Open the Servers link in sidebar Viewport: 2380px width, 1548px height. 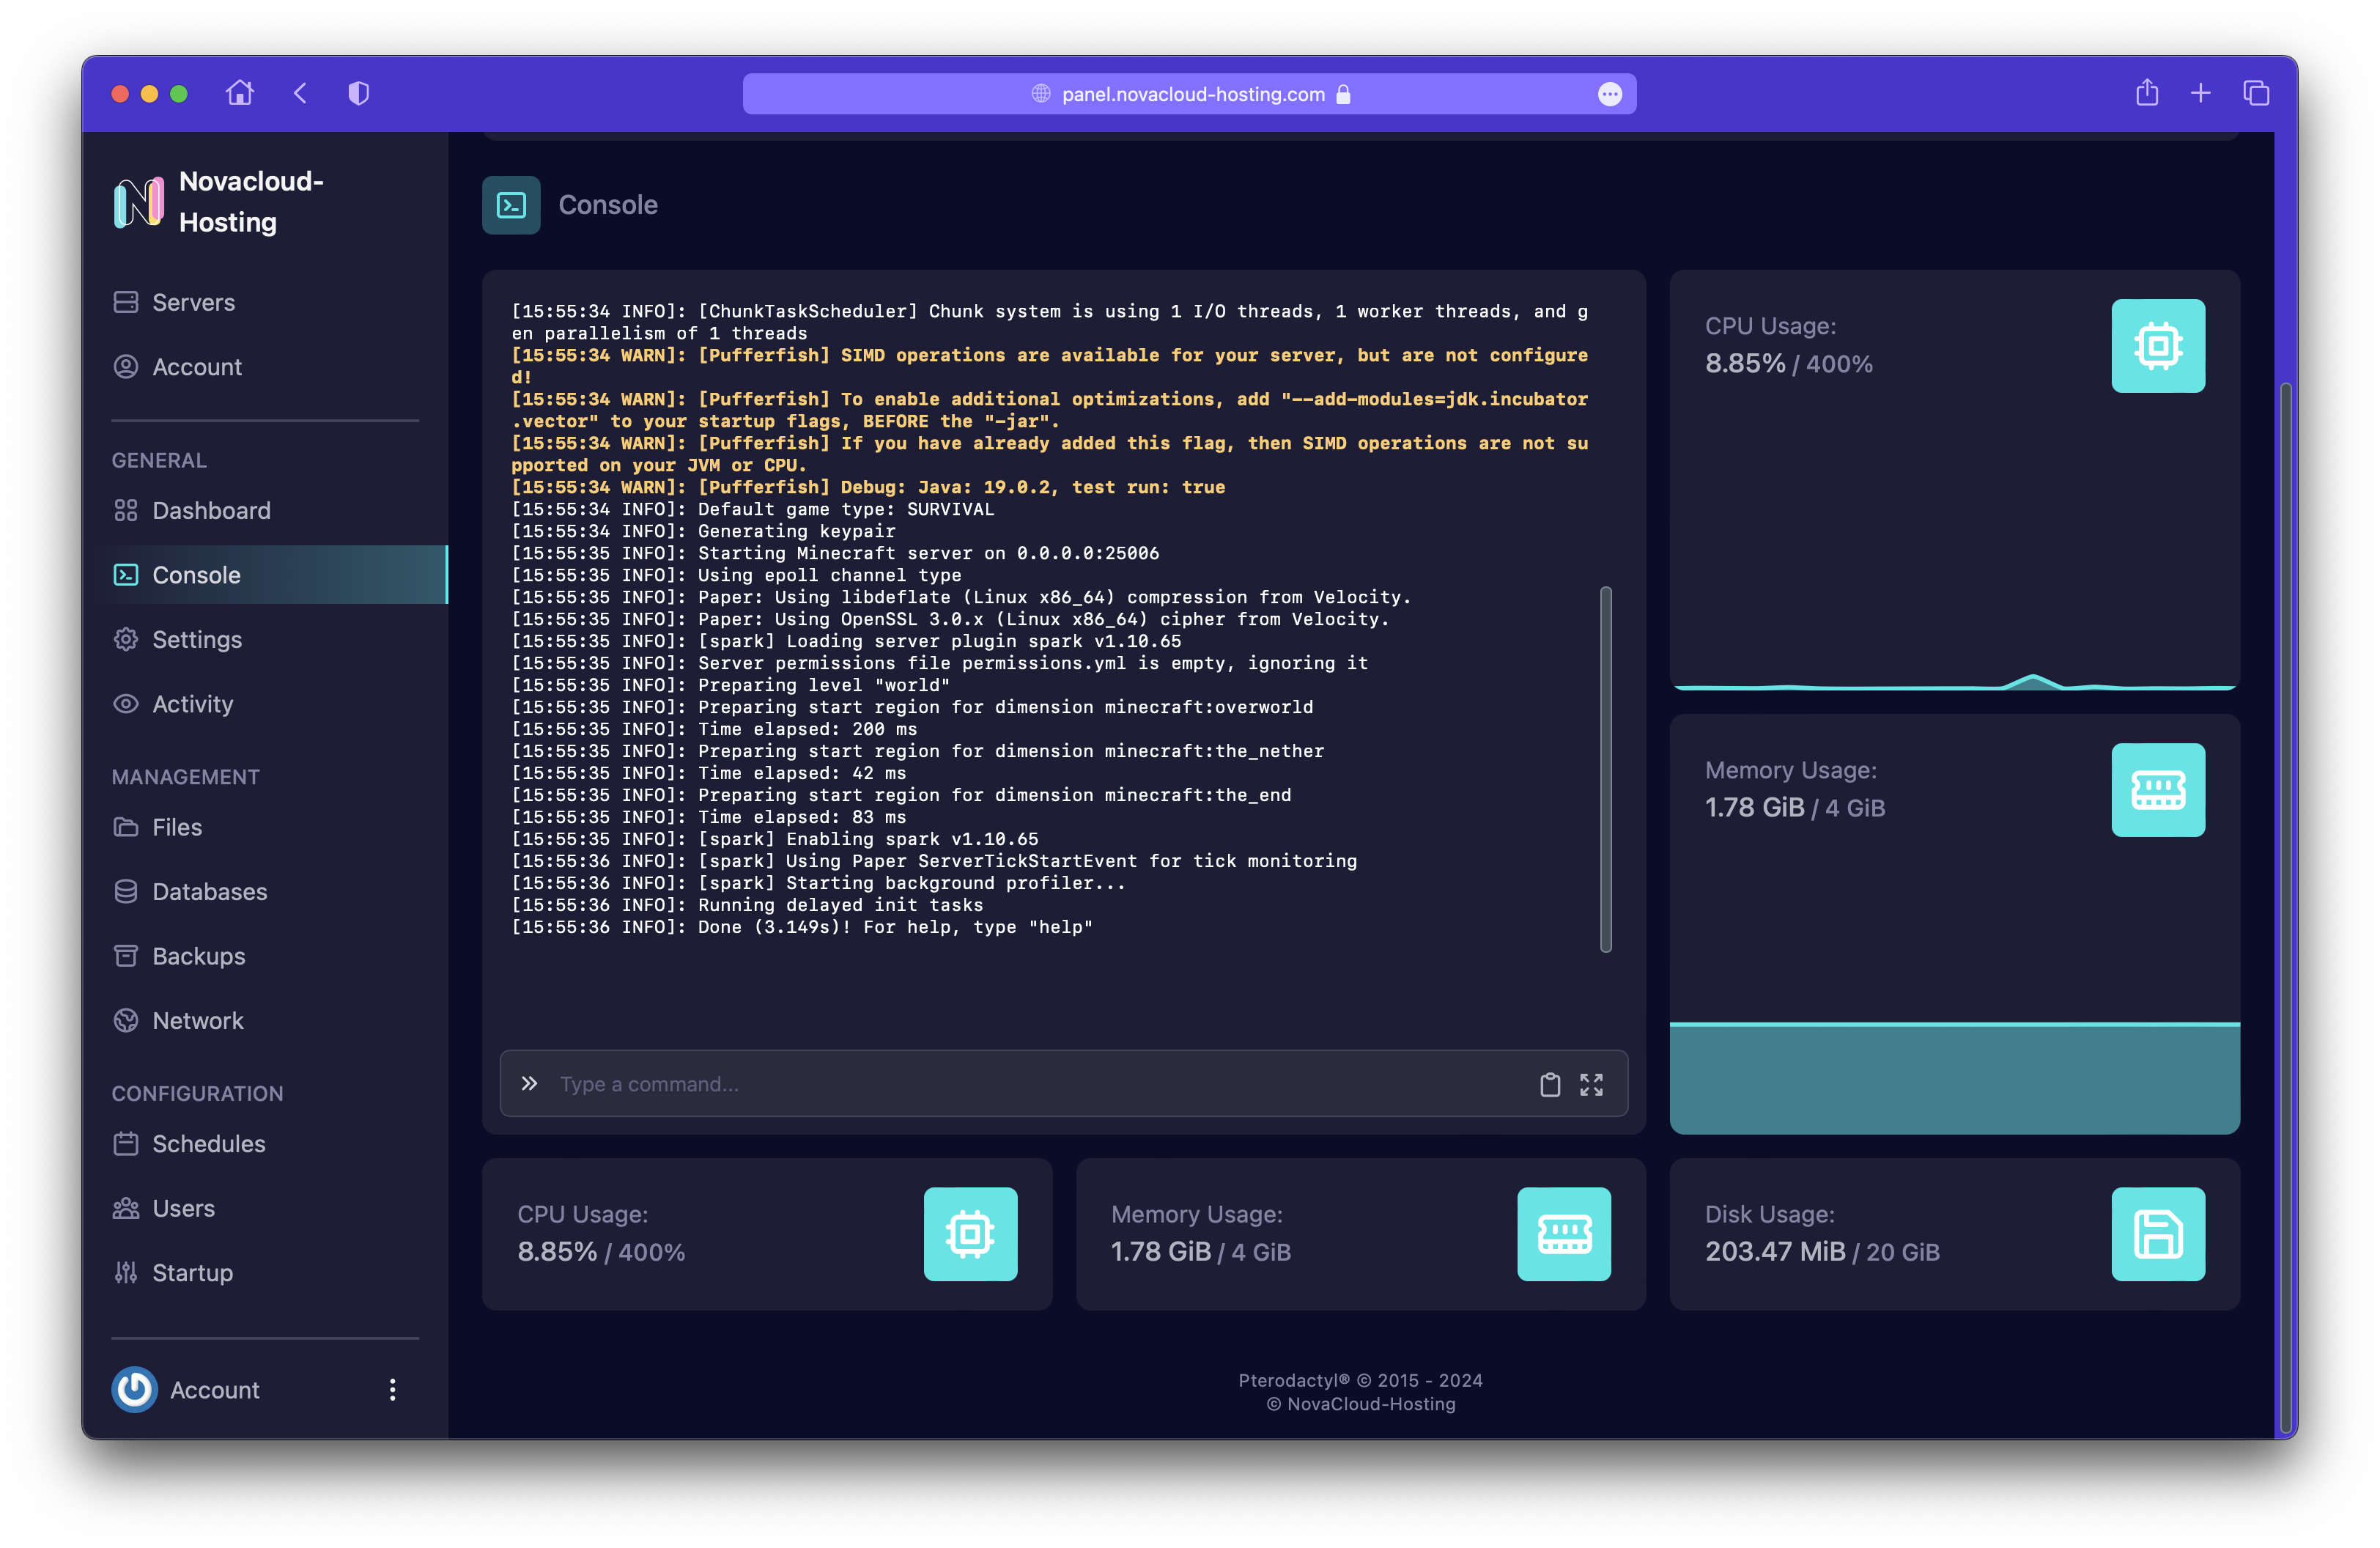tap(193, 302)
